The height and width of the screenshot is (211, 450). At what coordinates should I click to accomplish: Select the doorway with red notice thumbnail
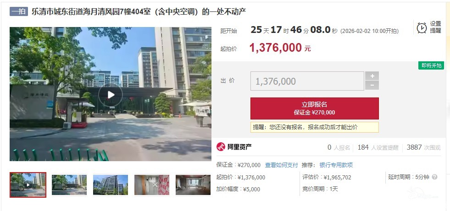[x=152, y=185]
